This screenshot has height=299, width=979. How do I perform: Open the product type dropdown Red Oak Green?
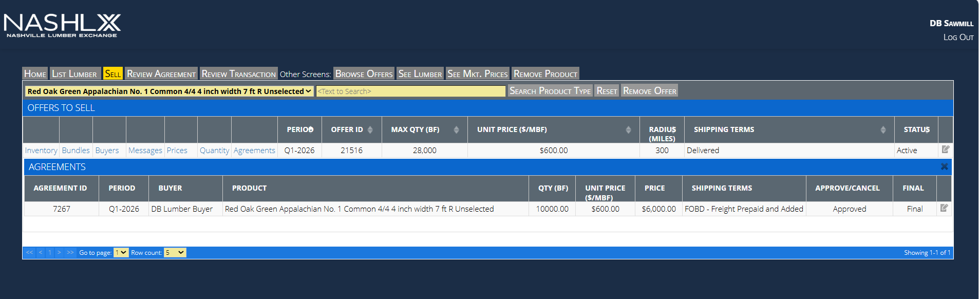[x=169, y=91]
